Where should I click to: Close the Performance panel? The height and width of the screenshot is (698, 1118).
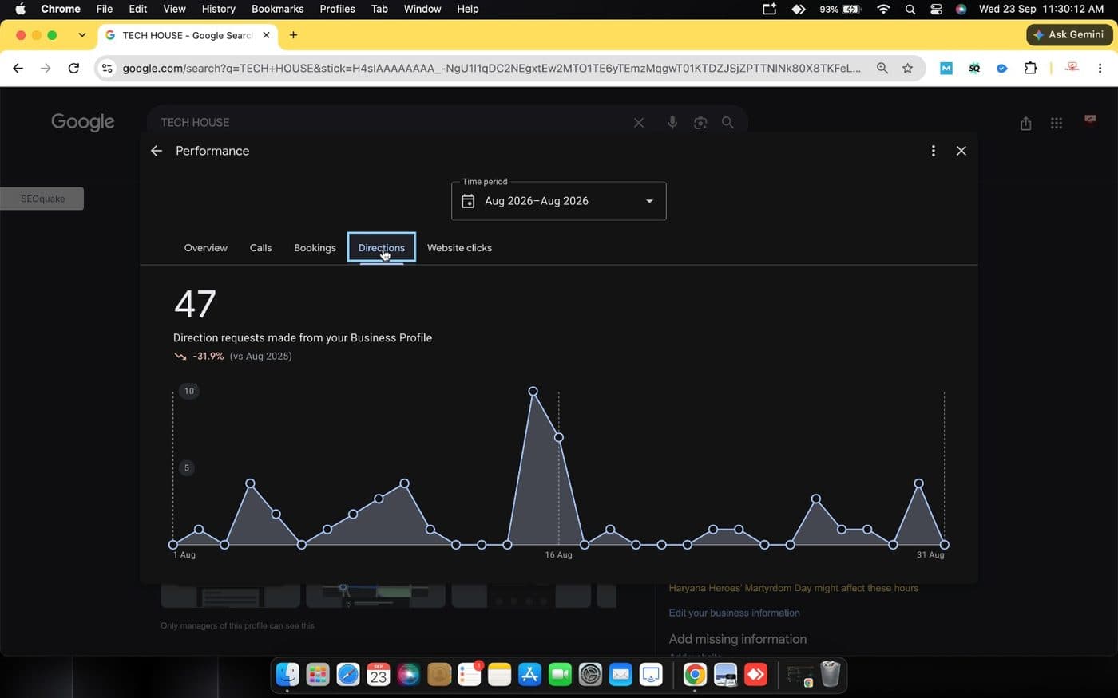(x=961, y=151)
